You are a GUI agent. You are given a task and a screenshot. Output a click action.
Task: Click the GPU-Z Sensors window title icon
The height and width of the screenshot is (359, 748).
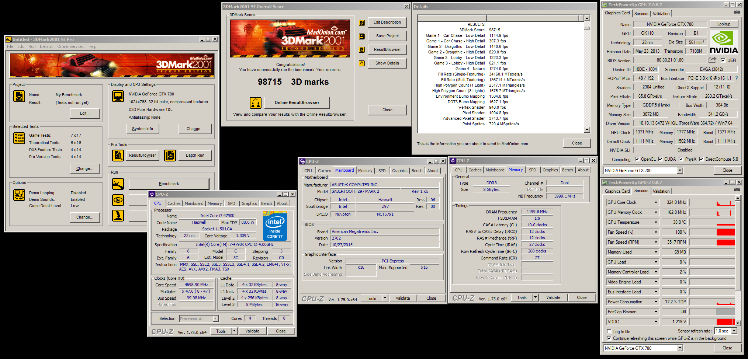(x=605, y=182)
